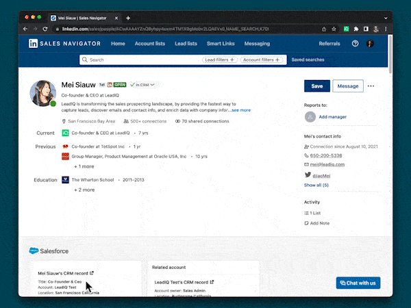Viewport: 411px width, 308px height.
Task: Click the Message button
Action: pos(348,86)
